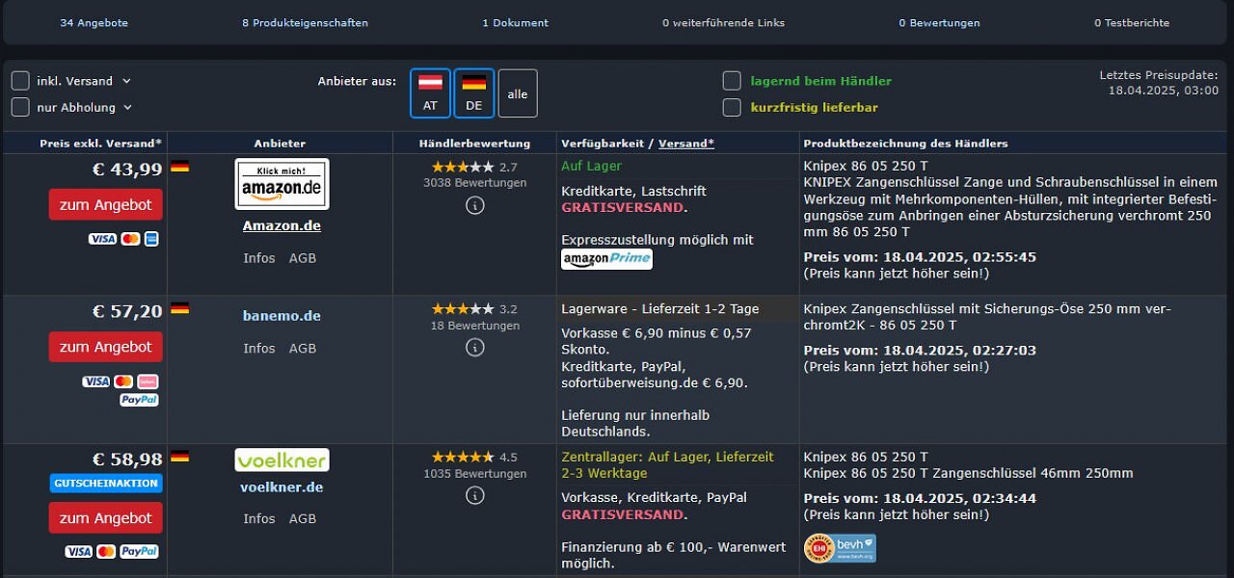Expand the nur Abholung dropdown arrow
Image resolution: width=1234 pixels, height=578 pixels.
(x=127, y=108)
